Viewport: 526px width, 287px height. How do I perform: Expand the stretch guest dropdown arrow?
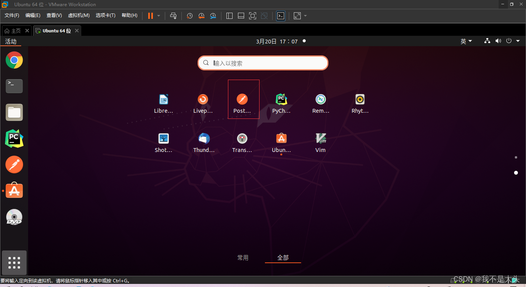point(305,16)
